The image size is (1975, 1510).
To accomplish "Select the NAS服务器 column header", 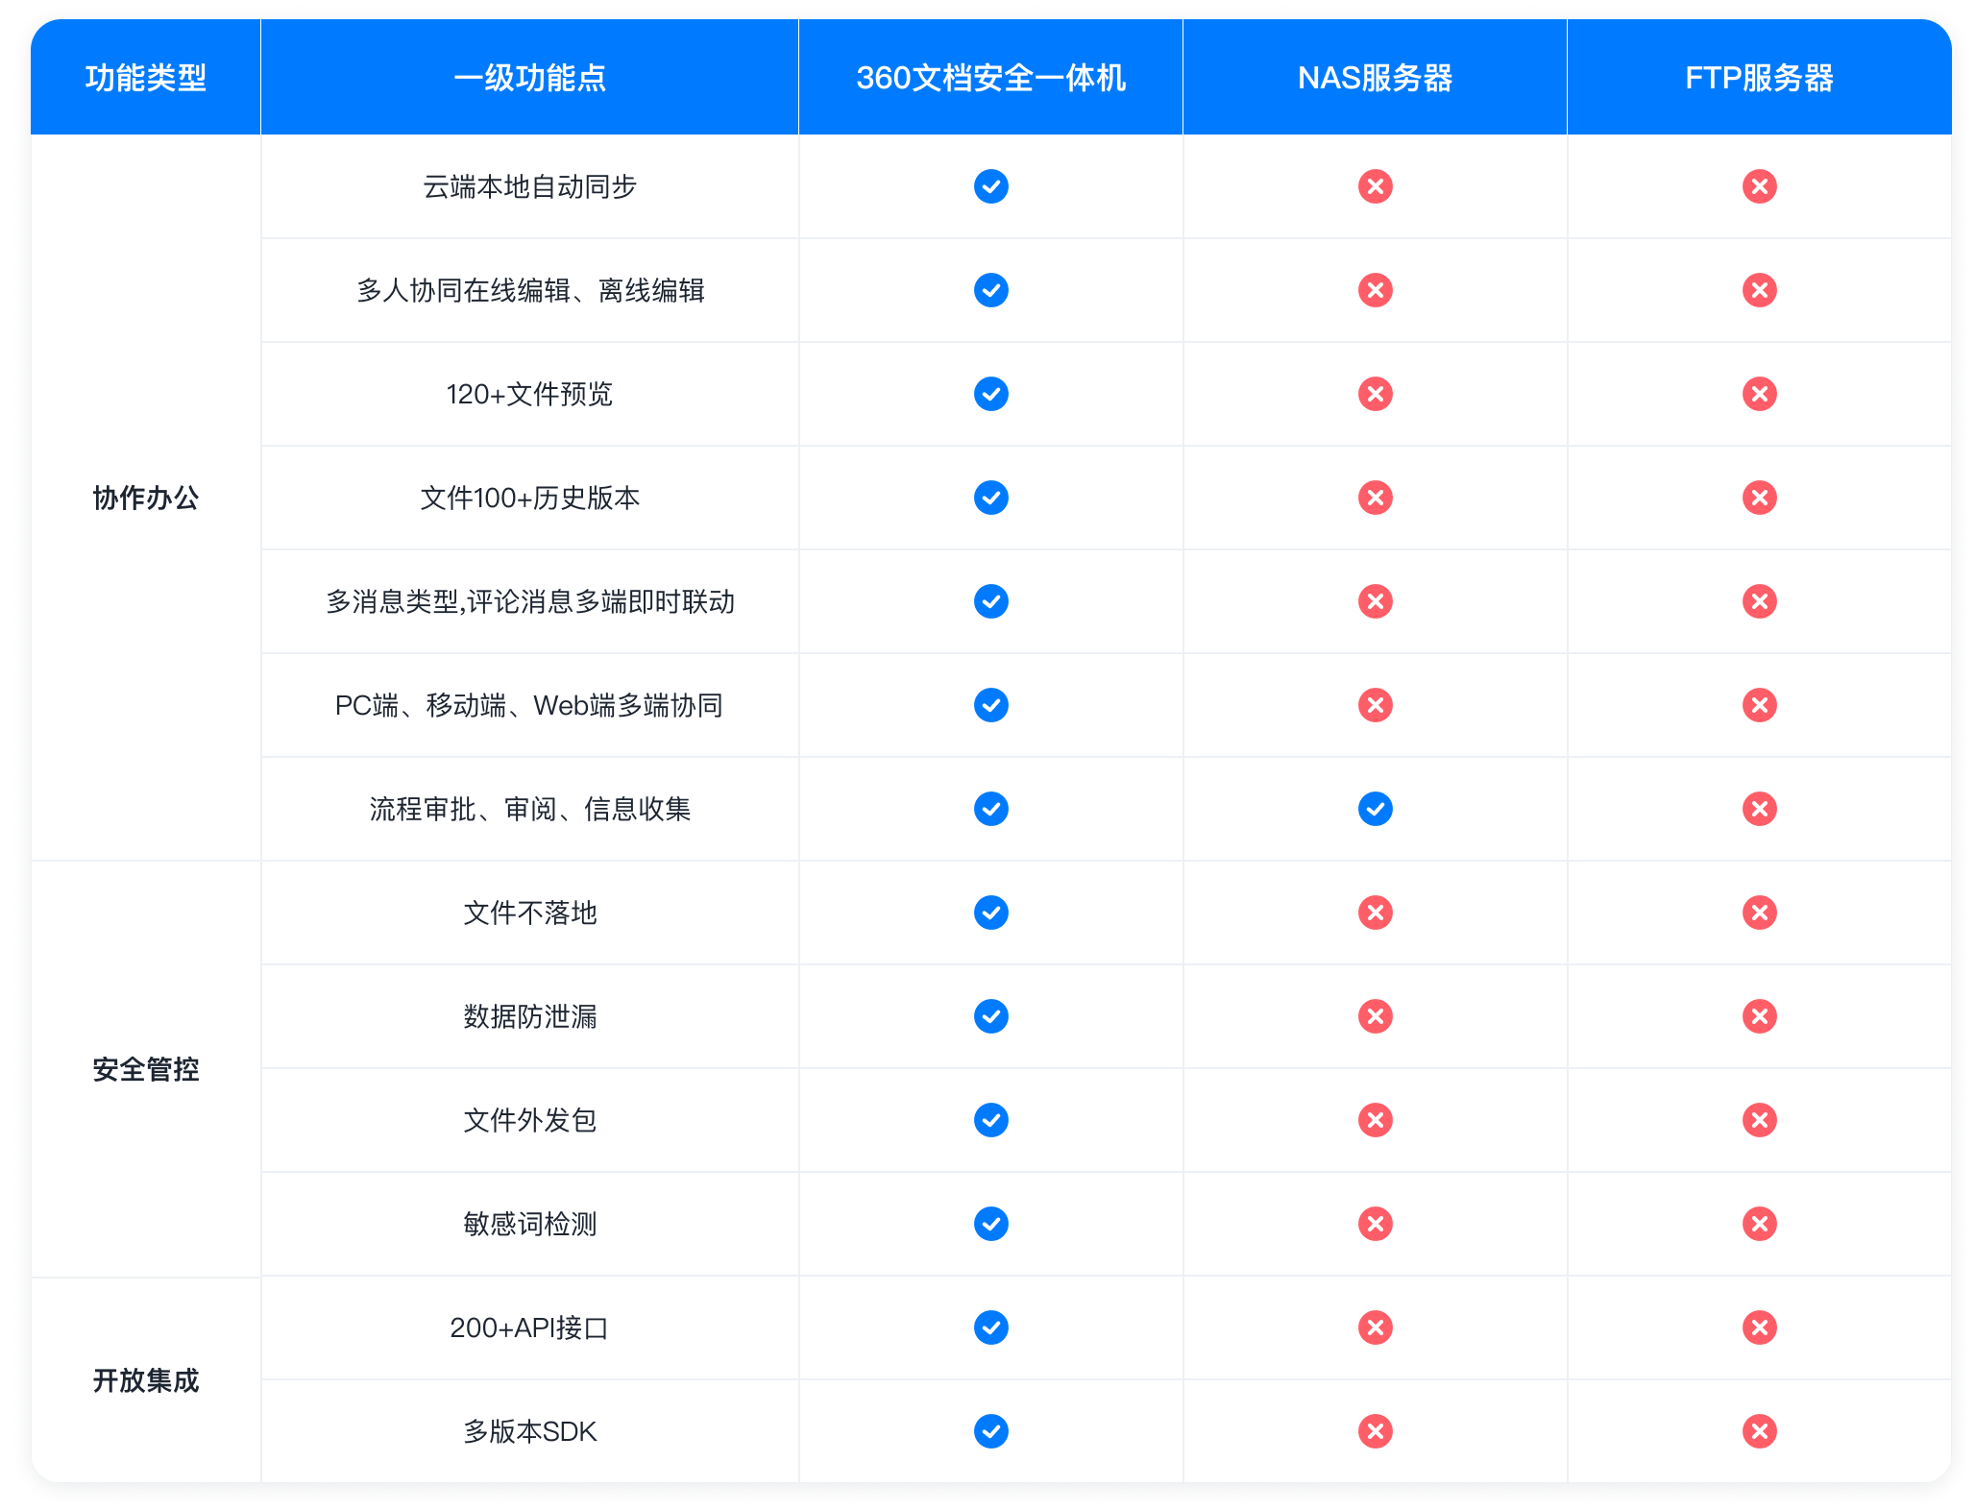I will pyautogui.click(x=1375, y=78).
